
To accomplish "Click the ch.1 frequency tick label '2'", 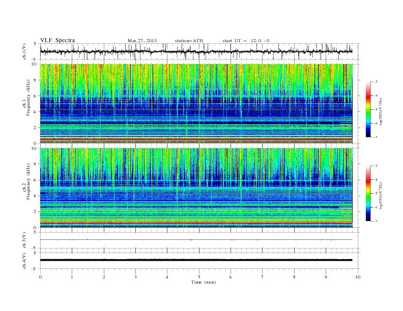I will (x=36, y=128).
